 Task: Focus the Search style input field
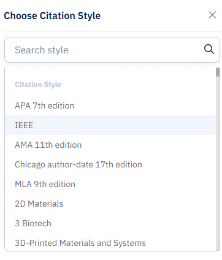pos(112,50)
